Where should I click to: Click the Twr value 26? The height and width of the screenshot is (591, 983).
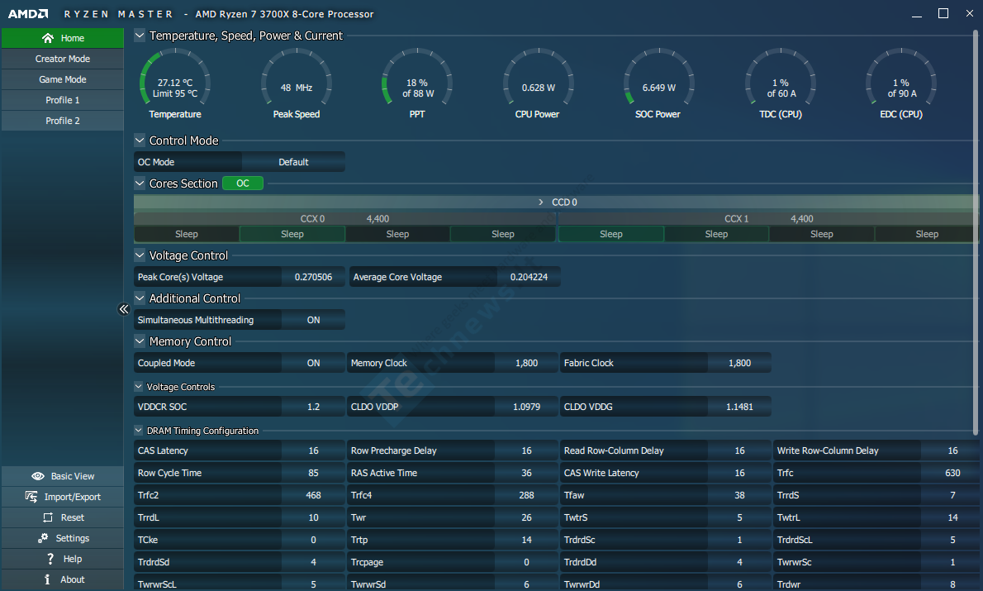coord(527,517)
